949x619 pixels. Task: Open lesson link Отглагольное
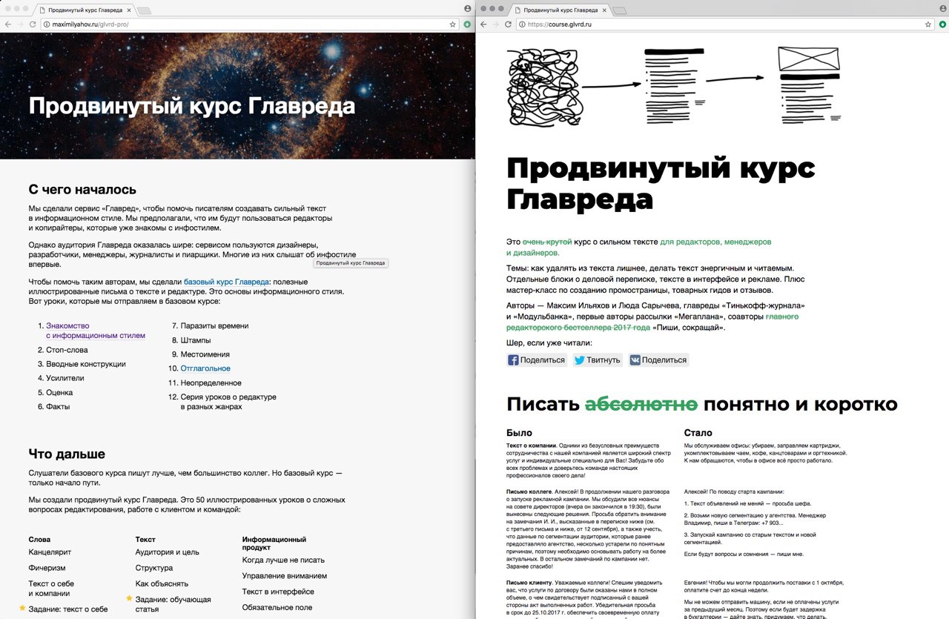point(205,368)
